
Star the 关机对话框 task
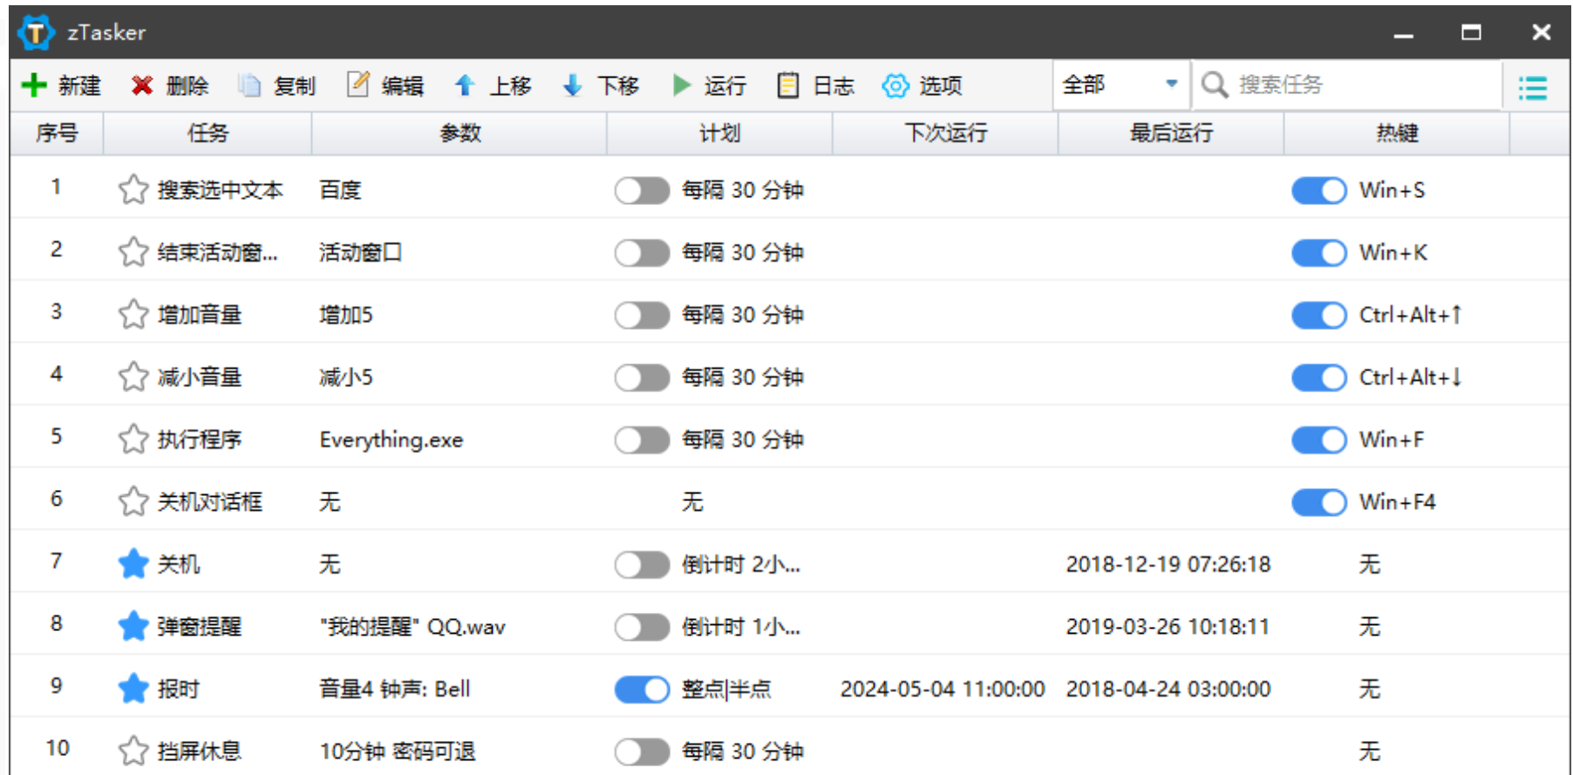coord(133,501)
